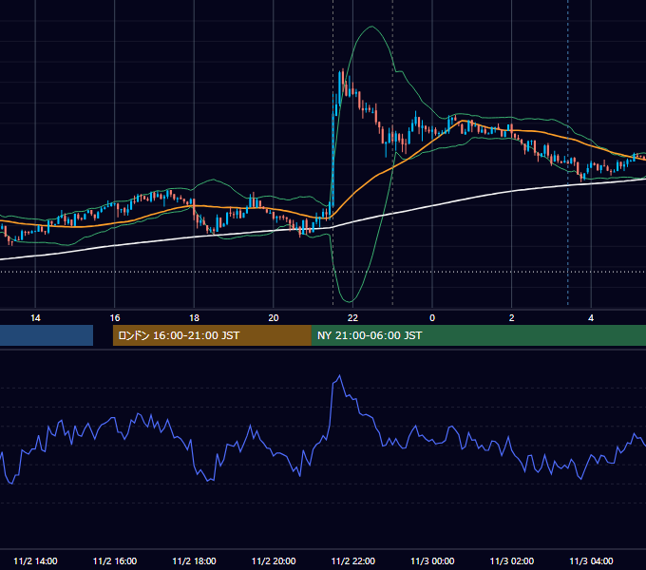
Task: Click the 20 hour axis label
Action: coord(274,318)
